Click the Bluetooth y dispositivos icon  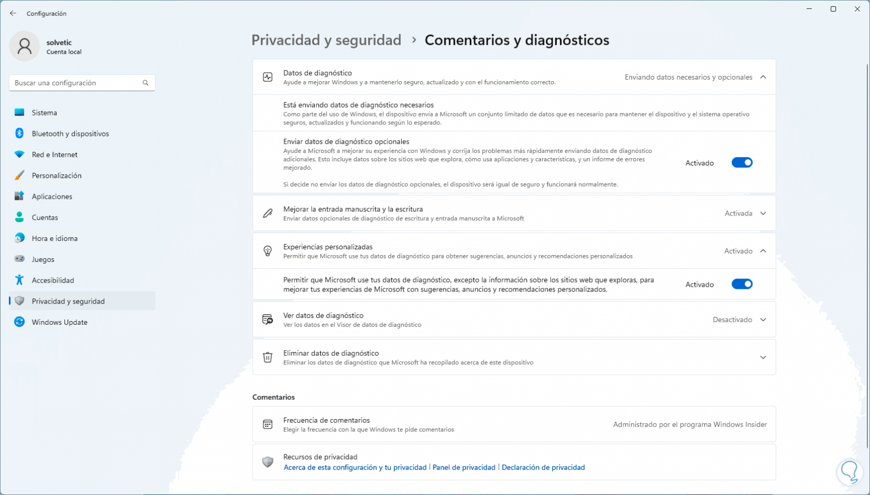pyautogui.click(x=20, y=133)
